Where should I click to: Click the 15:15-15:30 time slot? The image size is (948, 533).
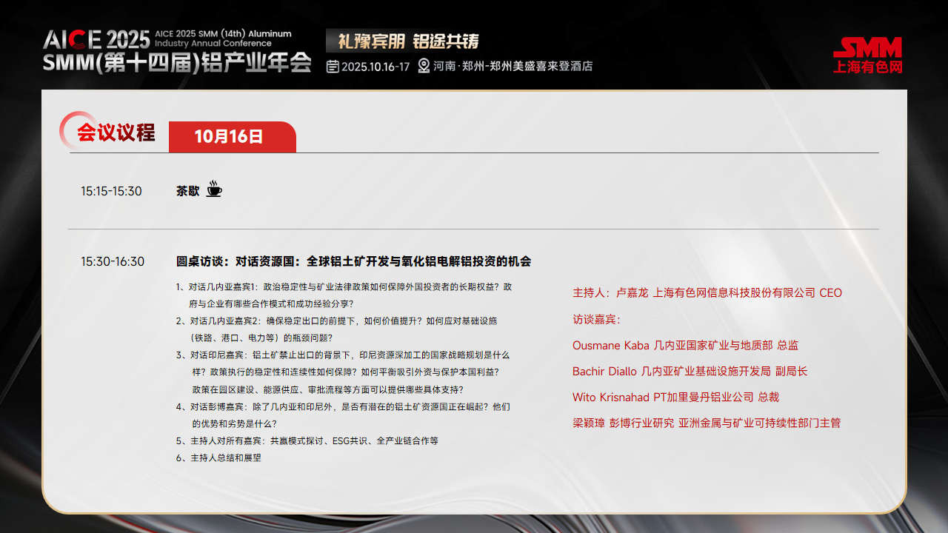click(x=111, y=191)
